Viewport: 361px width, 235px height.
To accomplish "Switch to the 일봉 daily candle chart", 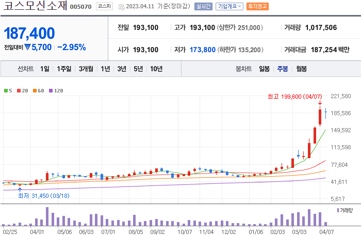I will coord(264,69).
